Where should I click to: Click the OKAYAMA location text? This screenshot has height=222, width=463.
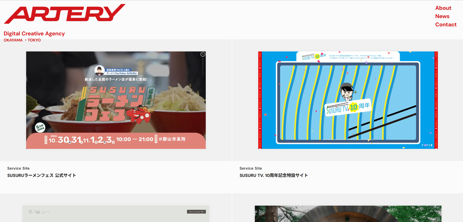13,40
